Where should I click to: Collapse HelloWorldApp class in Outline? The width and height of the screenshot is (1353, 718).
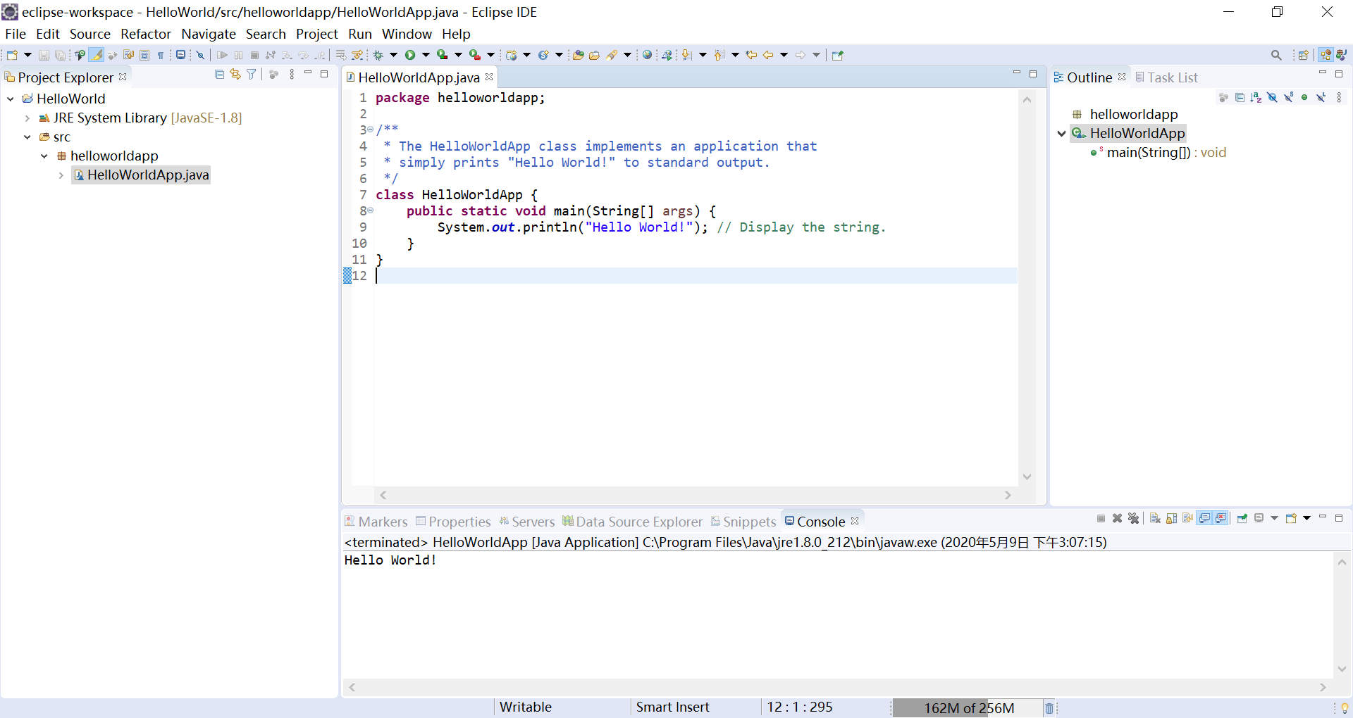[1061, 133]
